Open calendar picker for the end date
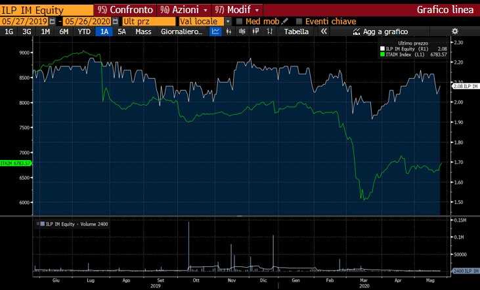The width and height of the screenshot is (480, 290). click(116, 22)
